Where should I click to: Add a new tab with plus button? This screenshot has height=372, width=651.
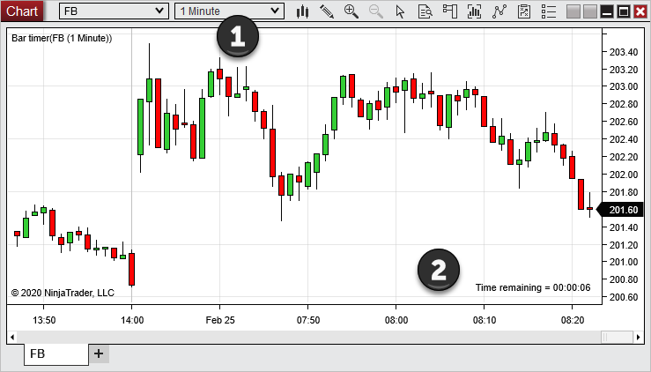pos(99,353)
